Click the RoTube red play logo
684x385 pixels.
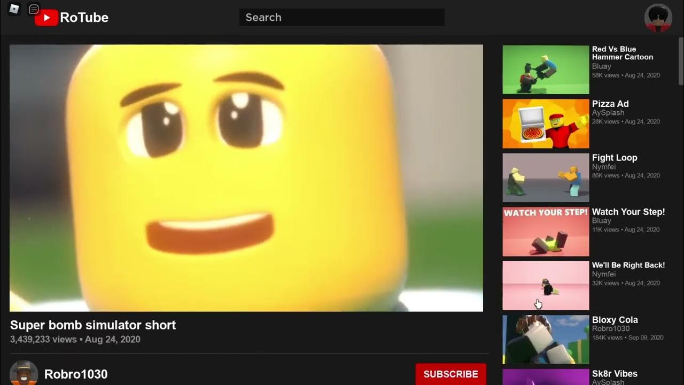46,18
